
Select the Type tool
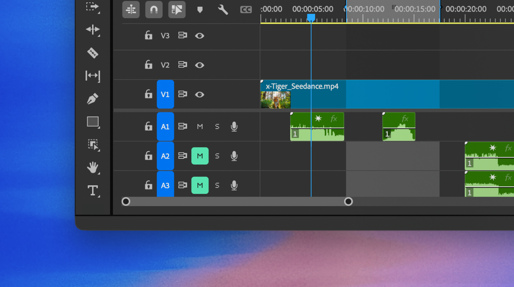(93, 190)
